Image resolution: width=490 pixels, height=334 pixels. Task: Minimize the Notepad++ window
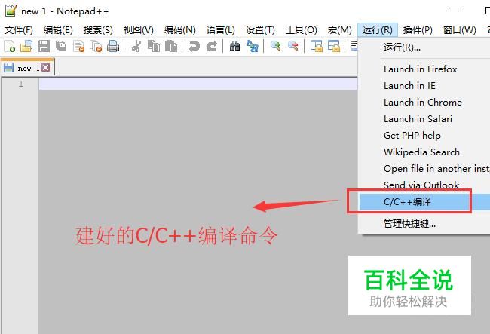455,11
